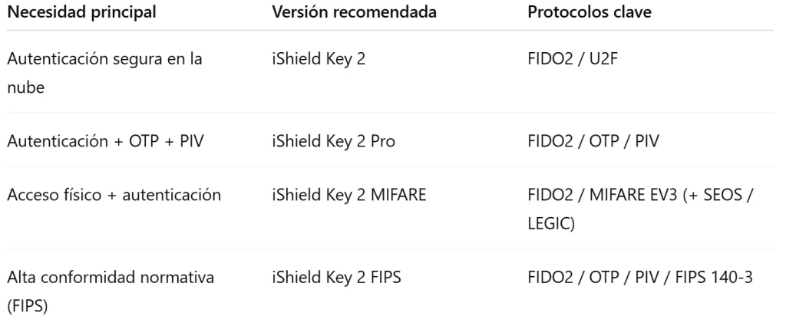This screenshot has height=326, width=786.
Task: Click the 'Necesidad principal' column header
Action: click(x=81, y=12)
